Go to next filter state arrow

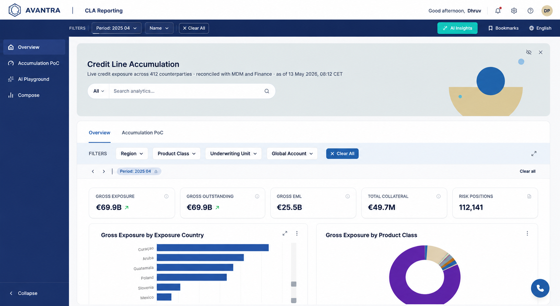[104, 171]
